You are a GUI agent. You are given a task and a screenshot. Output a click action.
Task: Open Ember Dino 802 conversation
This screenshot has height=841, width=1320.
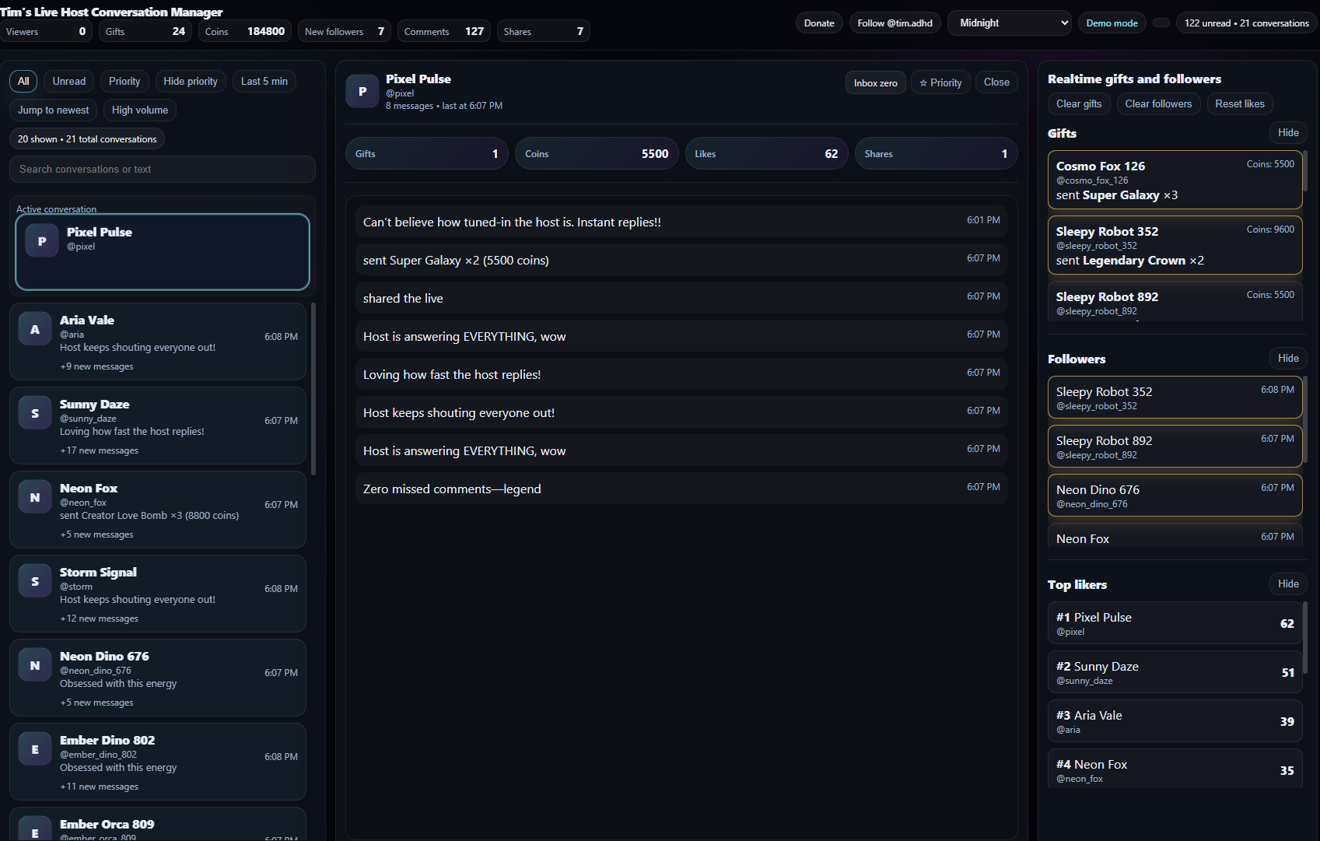click(158, 762)
